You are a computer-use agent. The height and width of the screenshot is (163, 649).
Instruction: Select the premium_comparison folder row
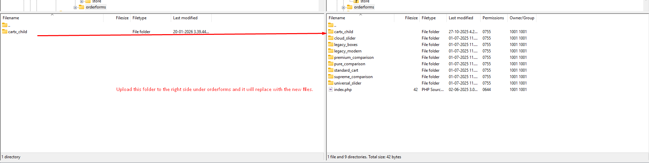click(354, 57)
